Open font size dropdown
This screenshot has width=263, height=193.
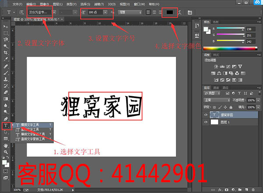[x=105, y=12]
